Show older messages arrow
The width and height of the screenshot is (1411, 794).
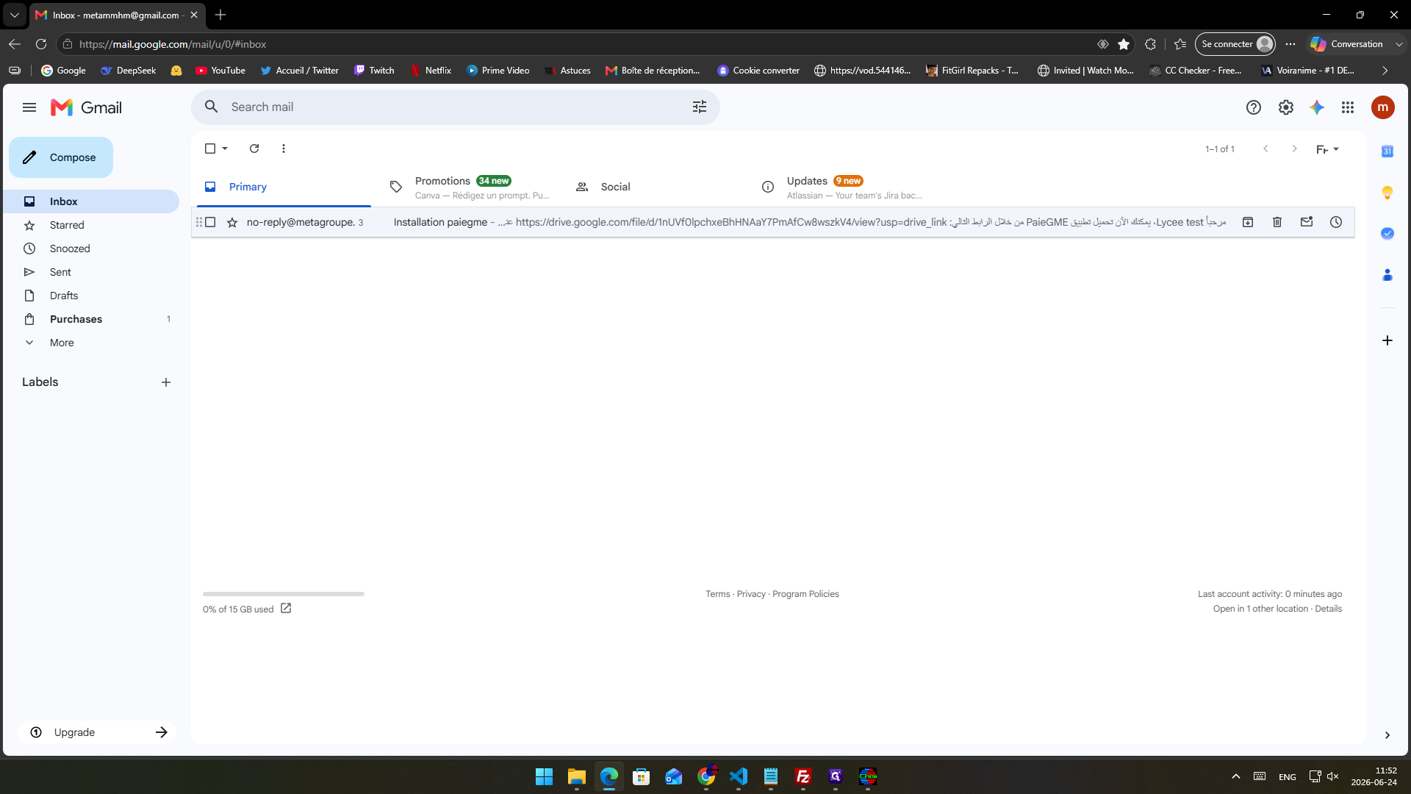pyautogui.click(x=1294, y=149)
